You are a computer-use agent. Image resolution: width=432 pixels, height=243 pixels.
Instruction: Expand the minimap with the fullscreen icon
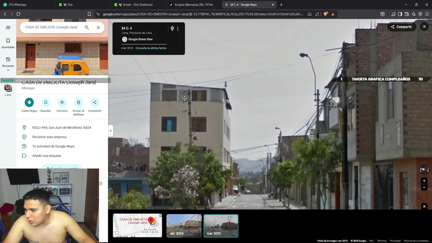coord(117,233)
